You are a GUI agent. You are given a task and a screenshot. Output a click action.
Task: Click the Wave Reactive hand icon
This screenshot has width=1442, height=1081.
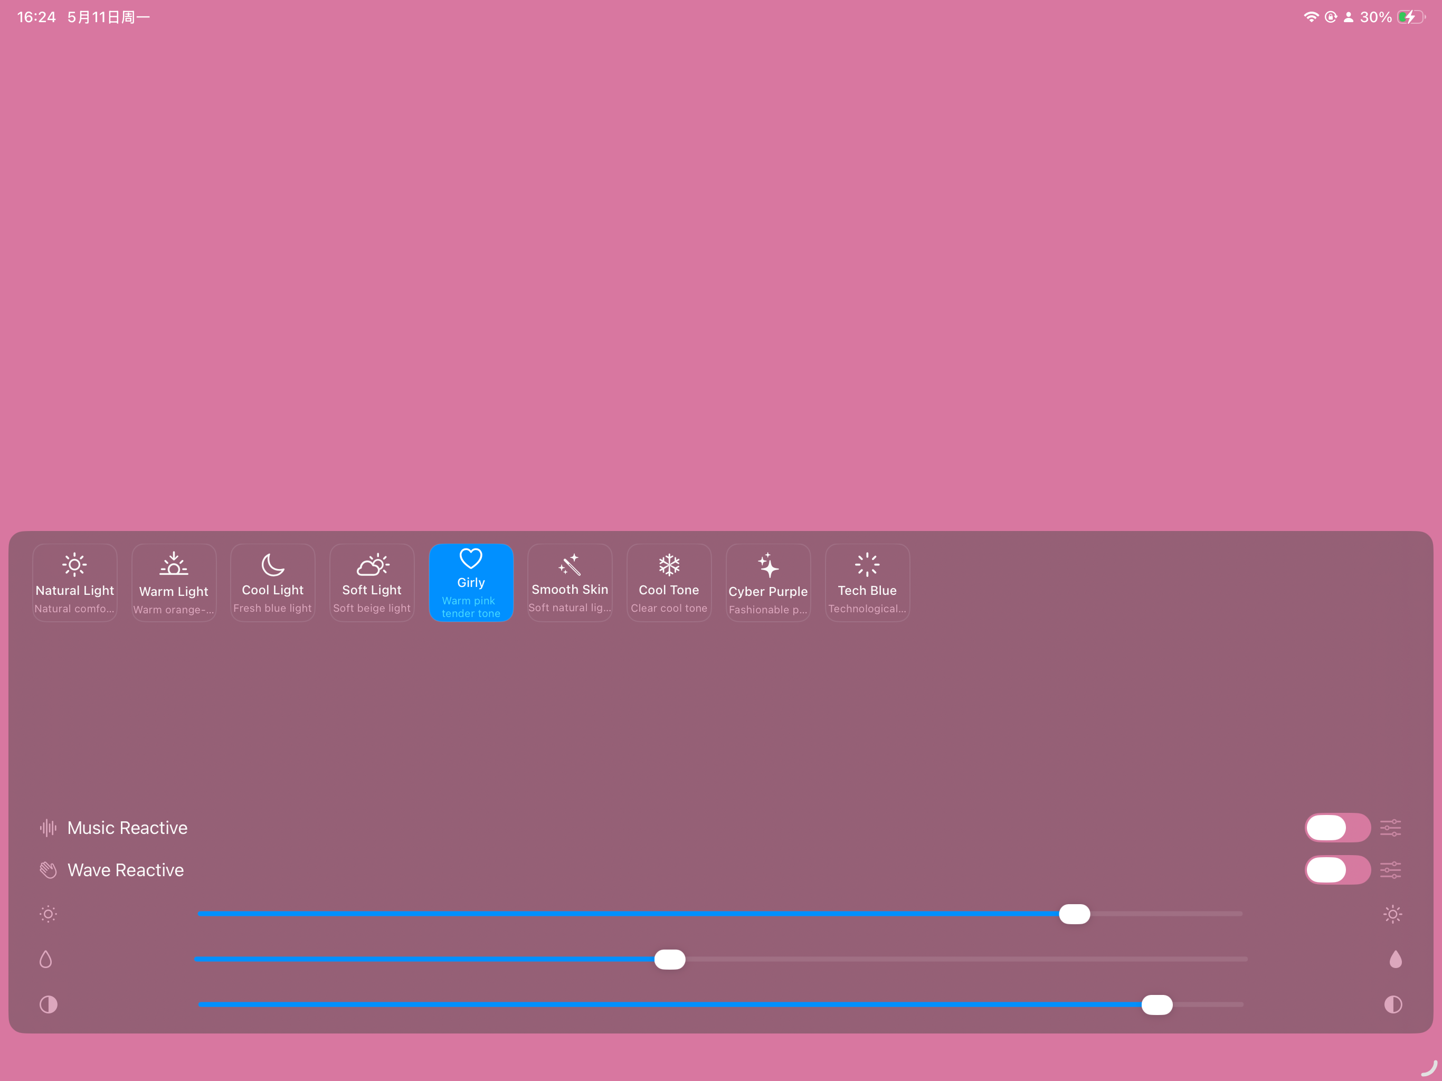coord(48,870)
